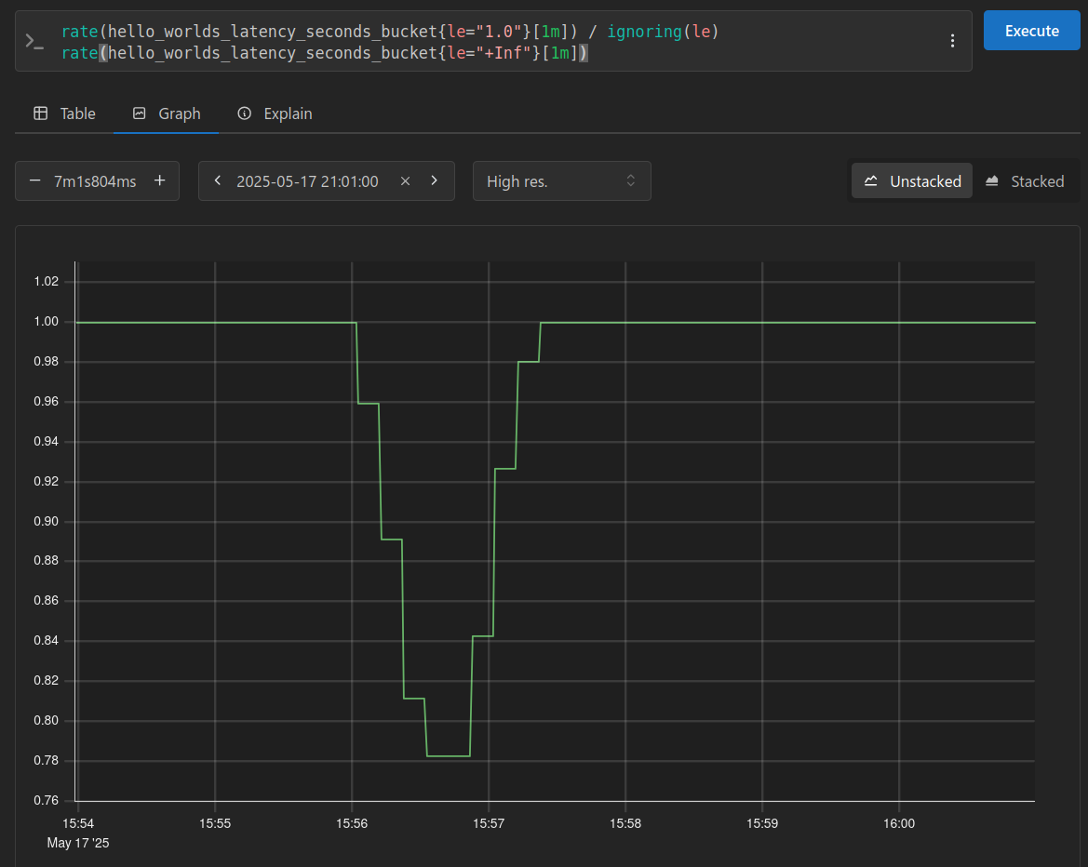The image size is (1088, 867).
Task: Go to previous end time
Action: coord(218,181)
